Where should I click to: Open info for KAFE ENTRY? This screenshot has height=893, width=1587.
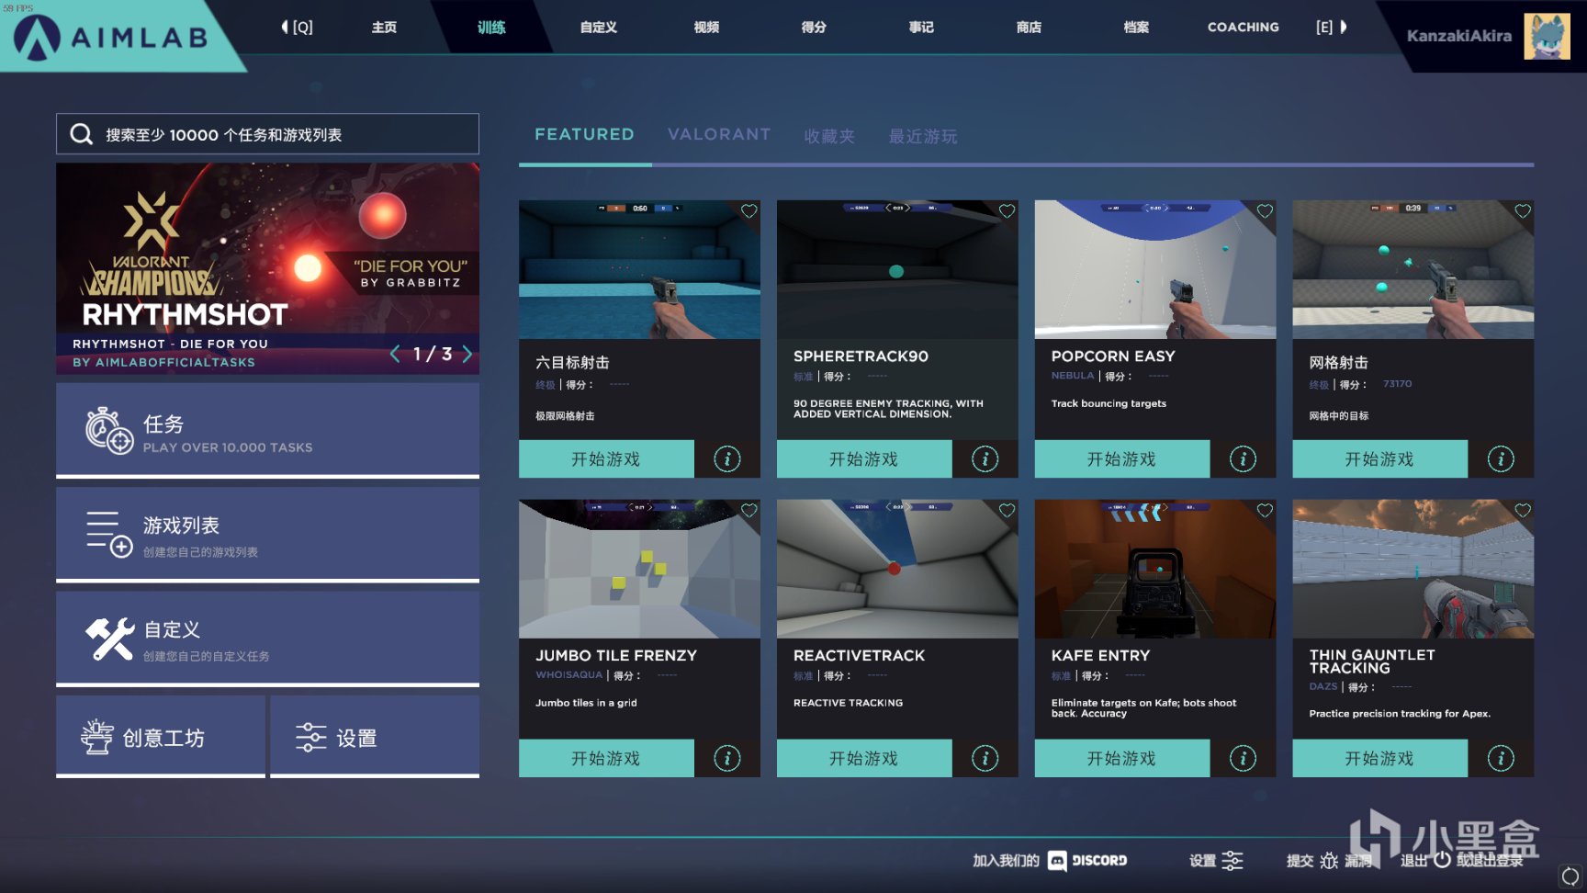tap(1244, 758)
